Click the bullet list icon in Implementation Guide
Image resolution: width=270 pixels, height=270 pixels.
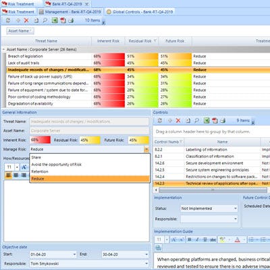251,240
